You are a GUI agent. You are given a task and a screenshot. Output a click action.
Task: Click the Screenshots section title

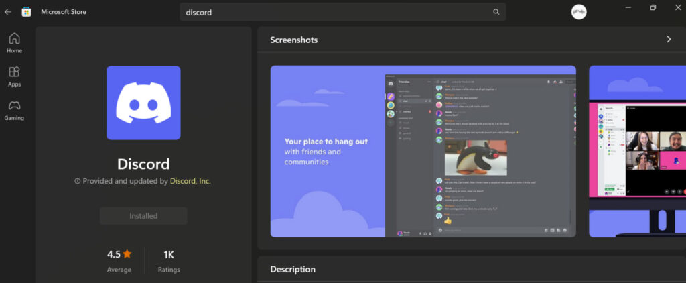pos(293,40)
